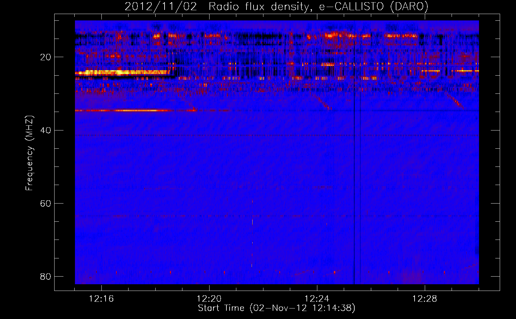The width and height of the screenshot is (516, 319).
Task: Click the 20 MHz frequency tick label
Action: (x=46, y=57)
